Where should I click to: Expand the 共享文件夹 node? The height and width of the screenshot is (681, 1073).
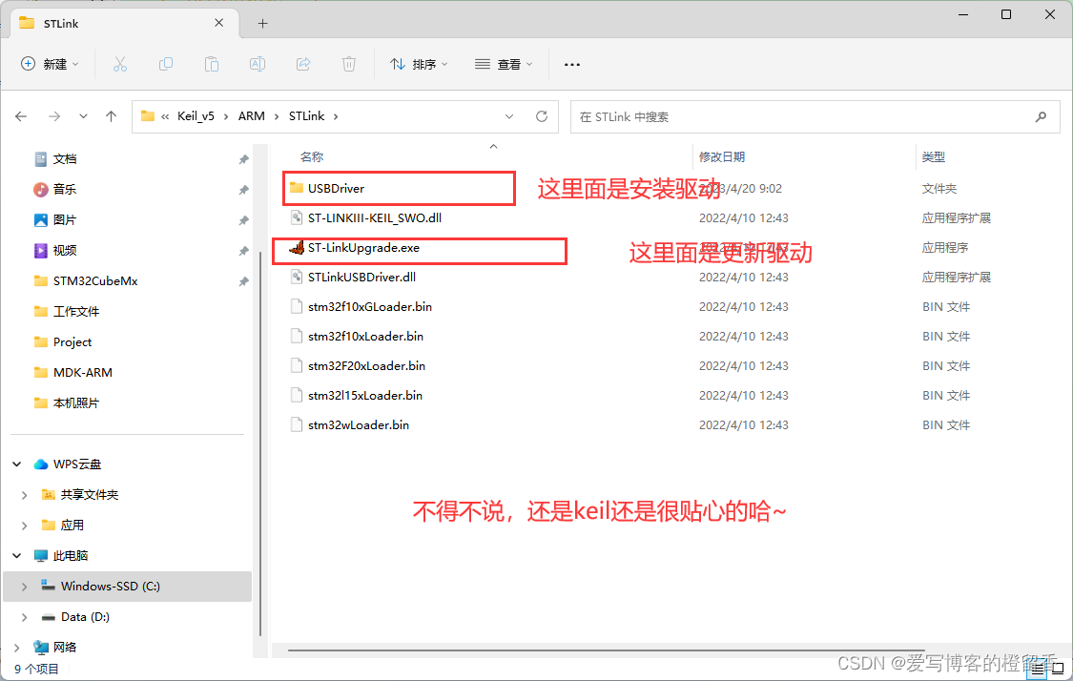point(25,495)
